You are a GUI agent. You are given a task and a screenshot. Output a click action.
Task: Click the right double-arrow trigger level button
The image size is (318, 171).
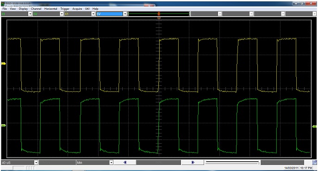[193, 162]
